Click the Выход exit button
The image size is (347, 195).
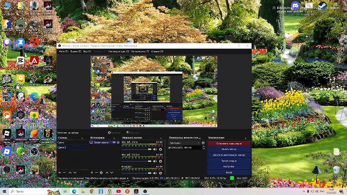pos(229,172)
